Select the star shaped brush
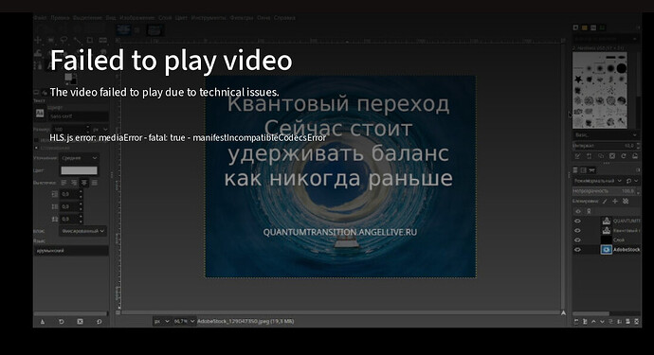Viewport: 654px width, 355px height. [578, 80]
